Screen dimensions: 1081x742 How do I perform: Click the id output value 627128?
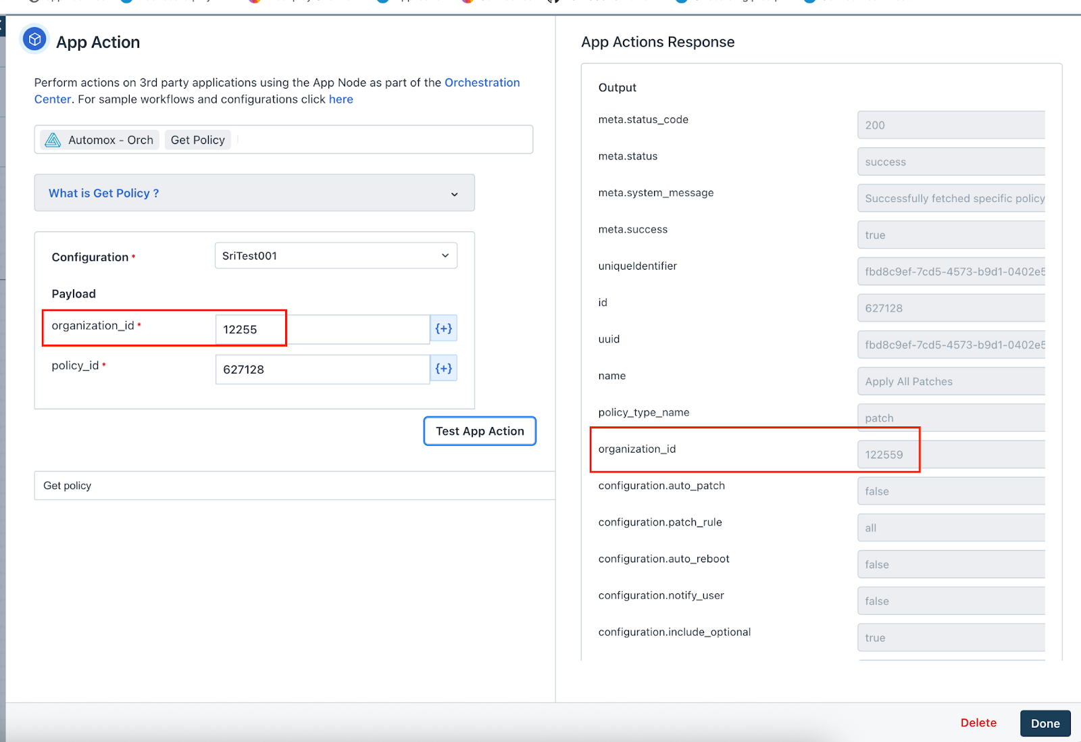click(951, 308)
